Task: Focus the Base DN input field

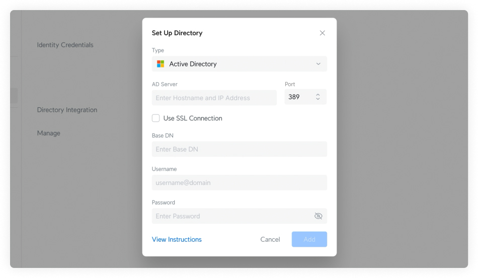Action: coord(239,149)
